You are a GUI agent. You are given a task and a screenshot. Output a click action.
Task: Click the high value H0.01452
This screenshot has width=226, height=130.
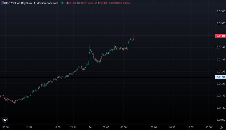tap(82, 3)
